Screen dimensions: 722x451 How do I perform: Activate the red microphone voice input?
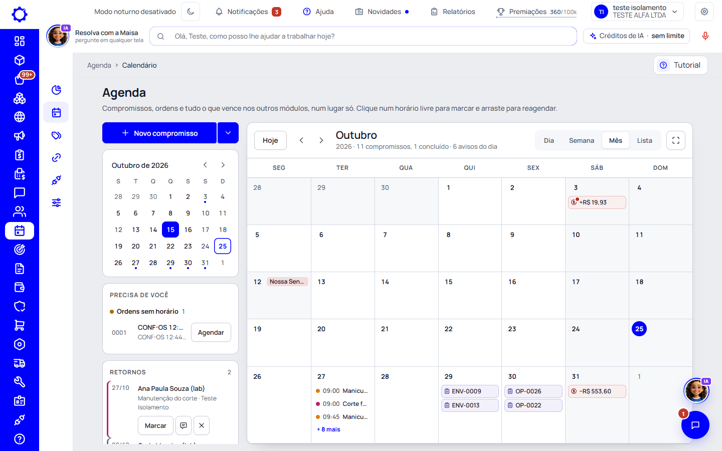(x=705, y=36)
